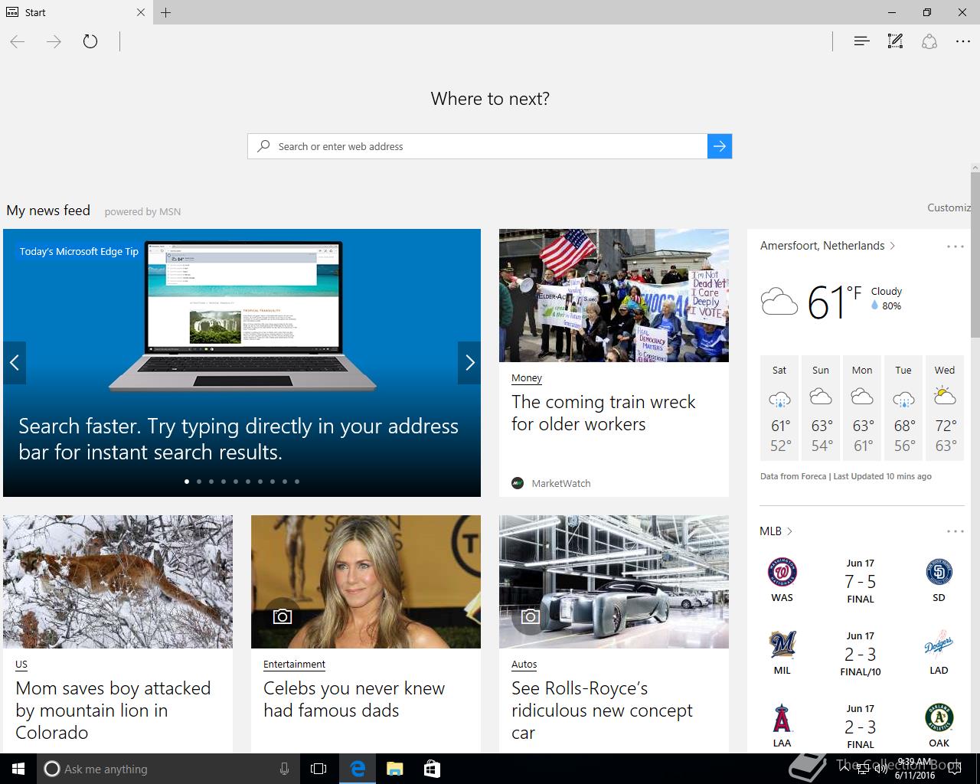980x784 pixels.
Task: Click the MarketWatch source logo
Action: [x=518, y=483]
